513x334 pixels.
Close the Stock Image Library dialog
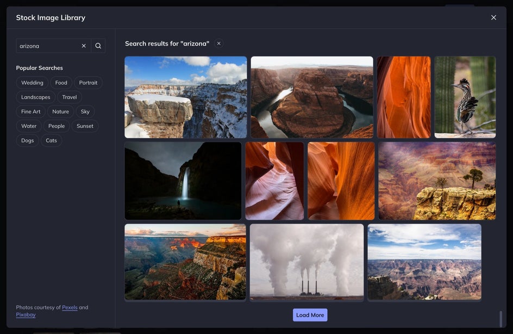coord(493,17)
